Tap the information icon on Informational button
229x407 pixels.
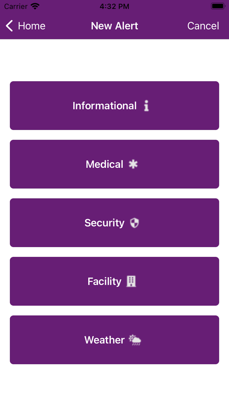click(147, 106)
